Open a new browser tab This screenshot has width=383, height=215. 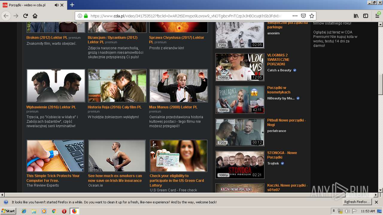tap(72, 5)
